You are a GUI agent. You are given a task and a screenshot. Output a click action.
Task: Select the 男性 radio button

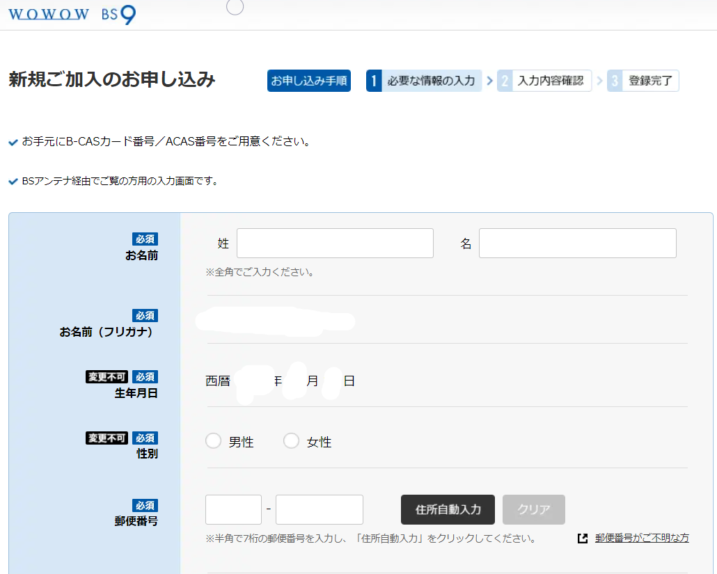pyautogui.click(x=213, y=441)
